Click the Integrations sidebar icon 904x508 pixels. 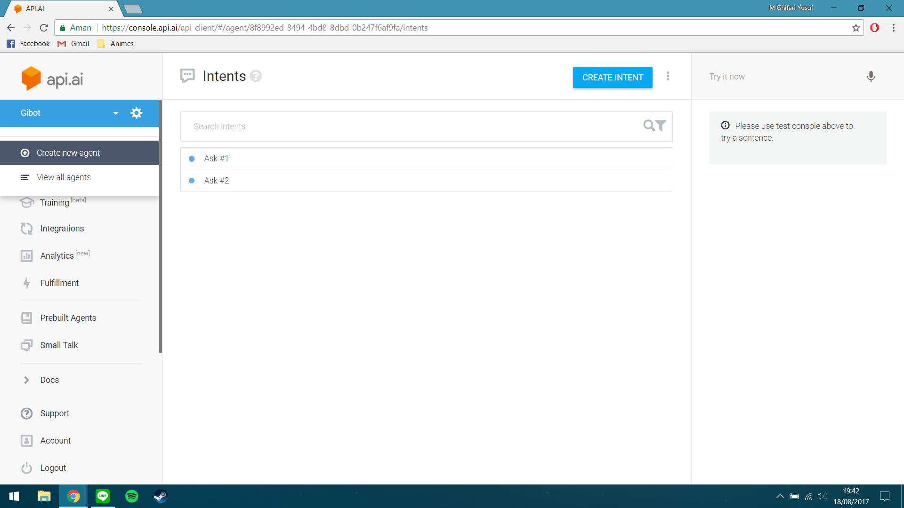(x=26, y=229)
